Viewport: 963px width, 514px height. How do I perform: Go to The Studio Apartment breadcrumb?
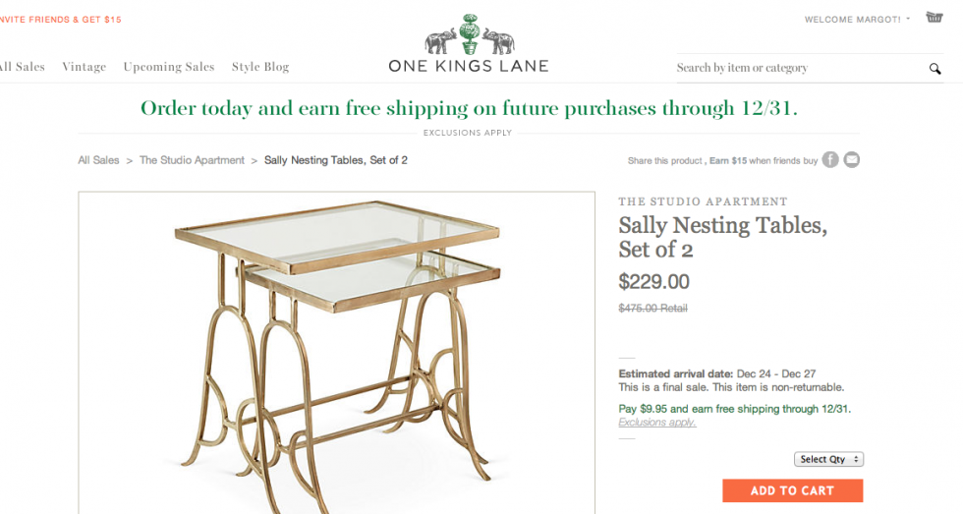[x=192, y=160]
